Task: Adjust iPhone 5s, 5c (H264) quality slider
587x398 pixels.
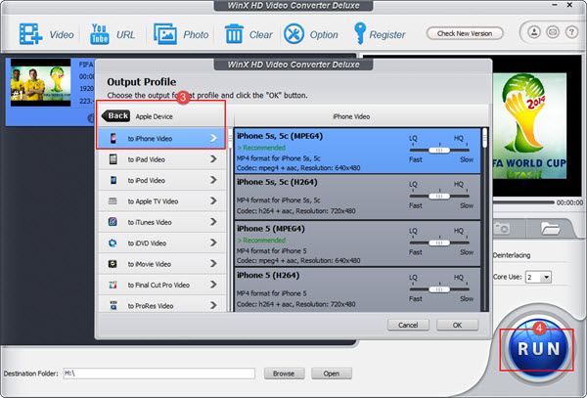Action: tap(439, 196)
